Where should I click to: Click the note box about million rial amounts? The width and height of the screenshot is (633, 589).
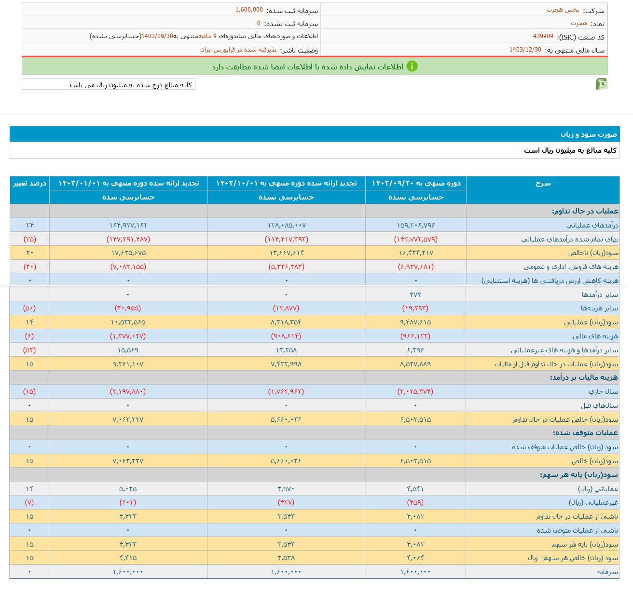[x=109, y=85]
